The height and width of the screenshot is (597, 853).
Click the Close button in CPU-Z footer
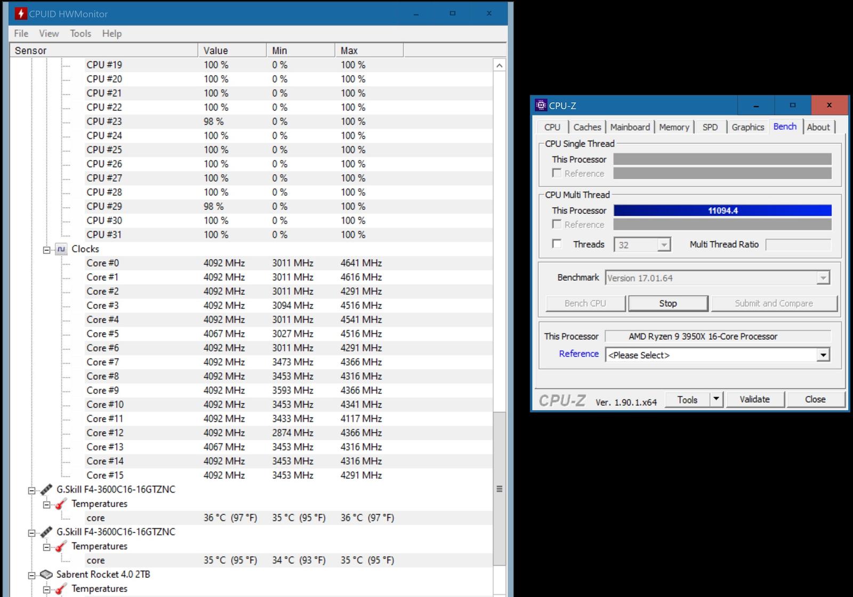[x=815, y=399]
